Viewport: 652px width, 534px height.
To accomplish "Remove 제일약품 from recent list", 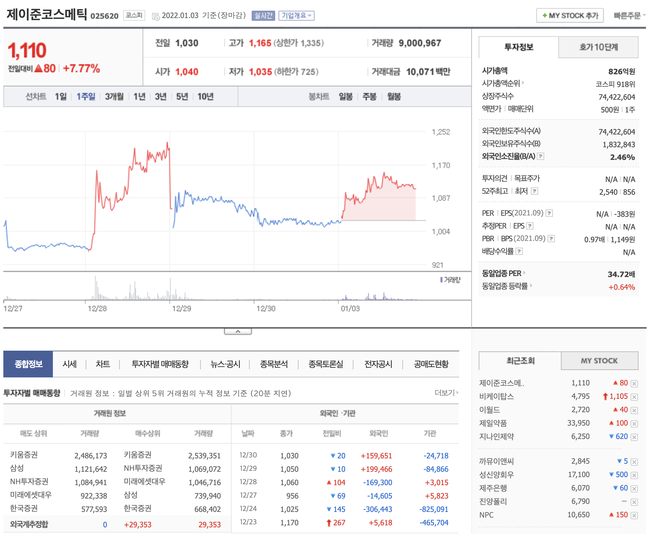I will 634,424.
